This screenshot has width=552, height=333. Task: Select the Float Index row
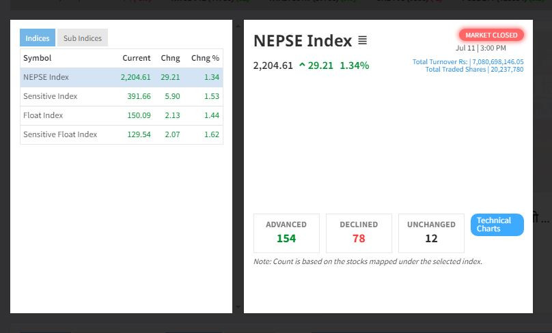coord(122,115)
